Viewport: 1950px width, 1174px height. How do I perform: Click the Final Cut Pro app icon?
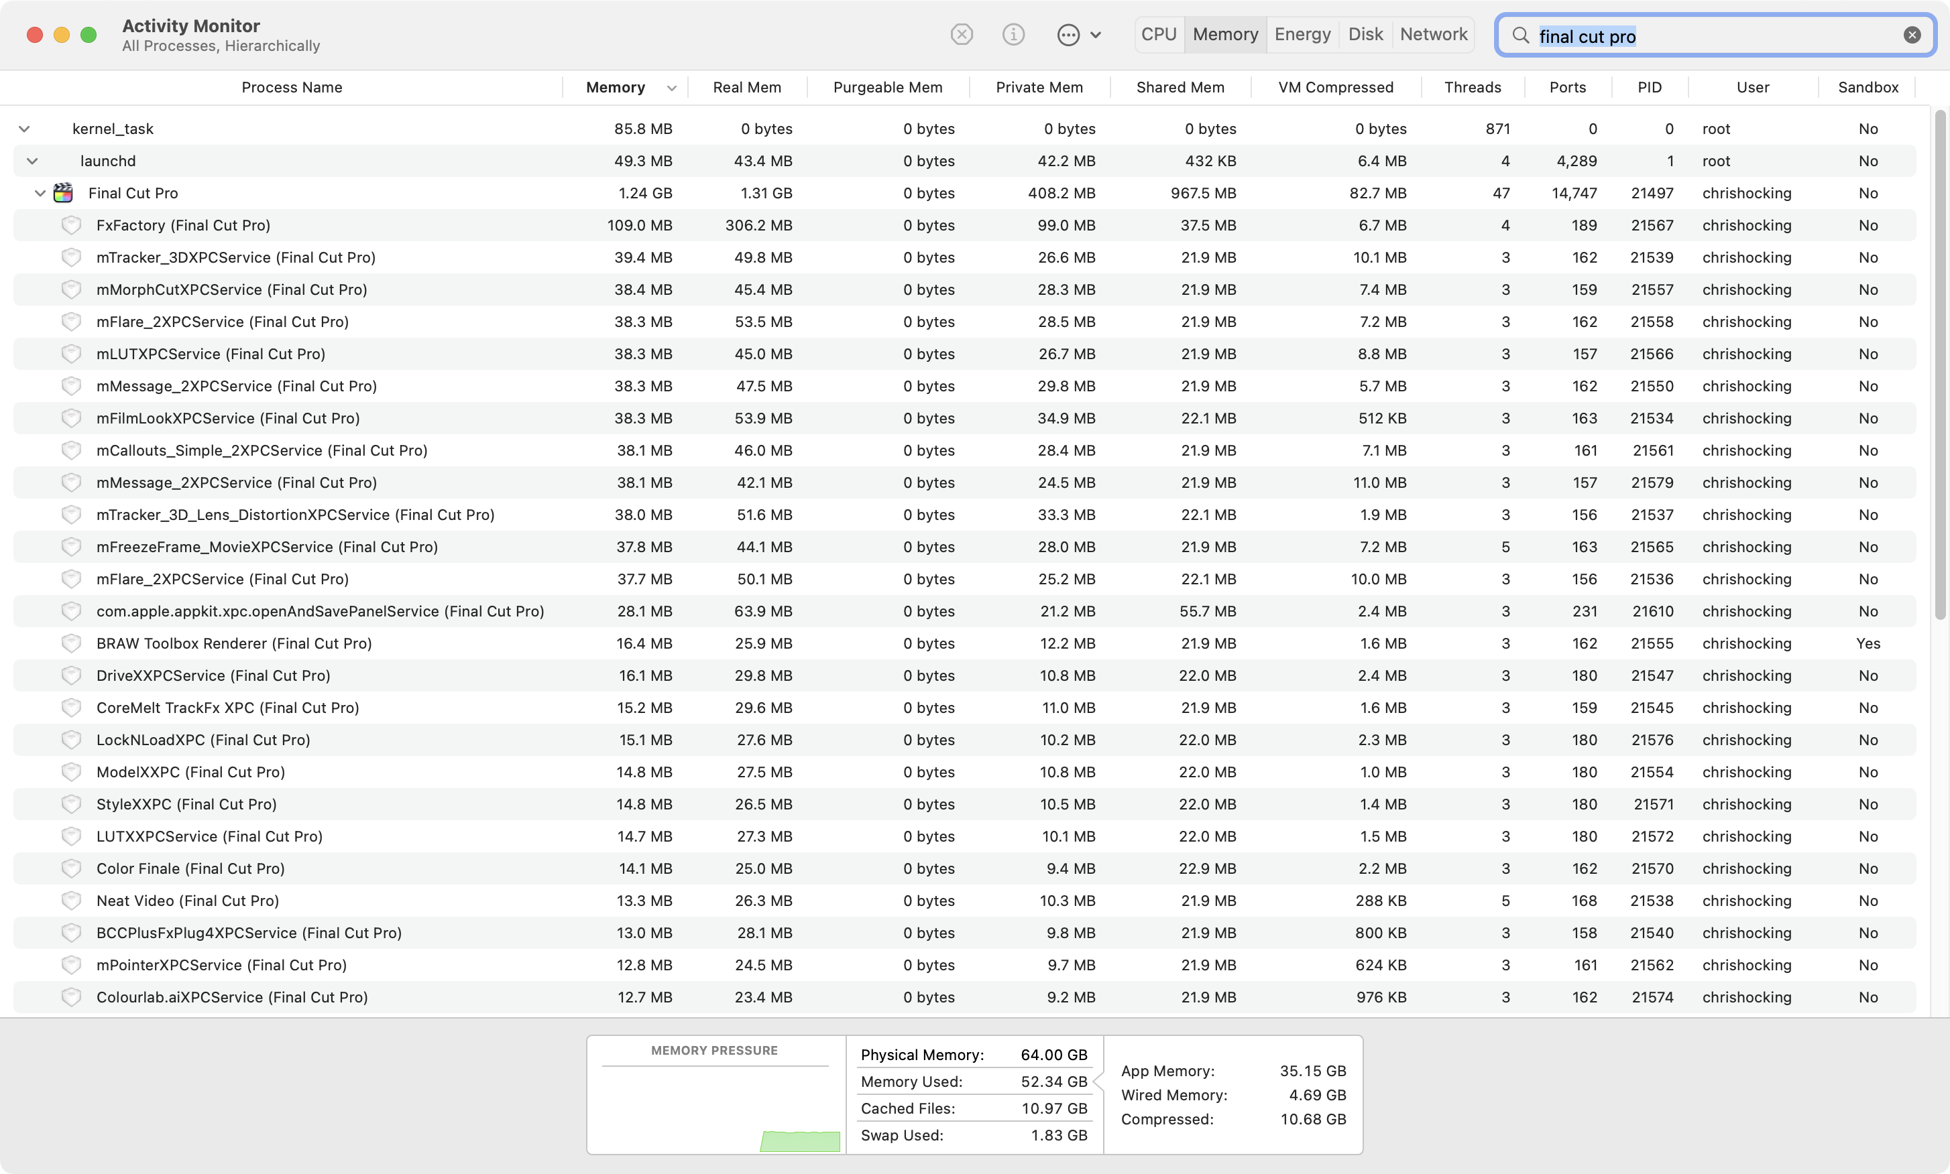click(63, 193)
